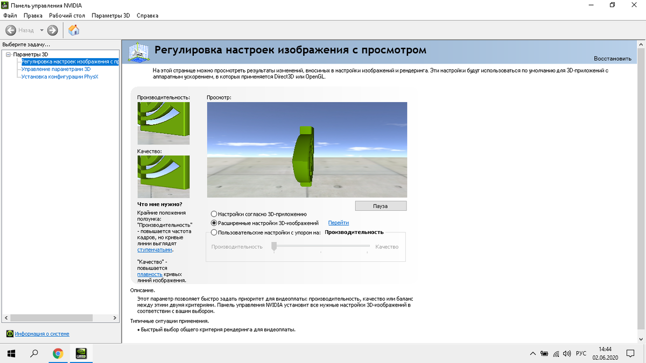Open taskbar search magnifier
The image size is (646, 363).
click(34, 353)
